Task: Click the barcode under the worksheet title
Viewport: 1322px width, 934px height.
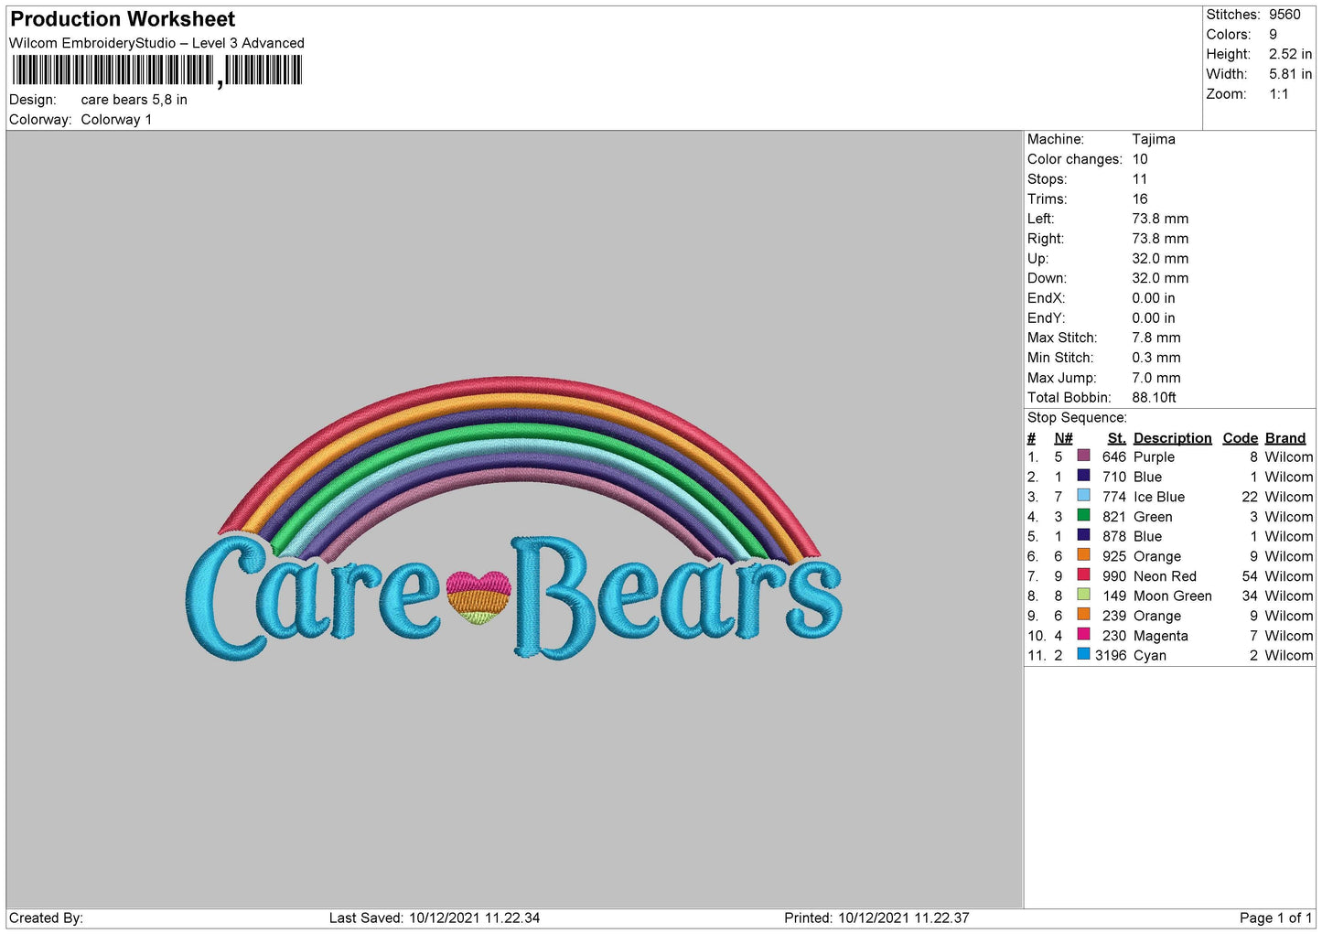Action: tap(156, 70)
